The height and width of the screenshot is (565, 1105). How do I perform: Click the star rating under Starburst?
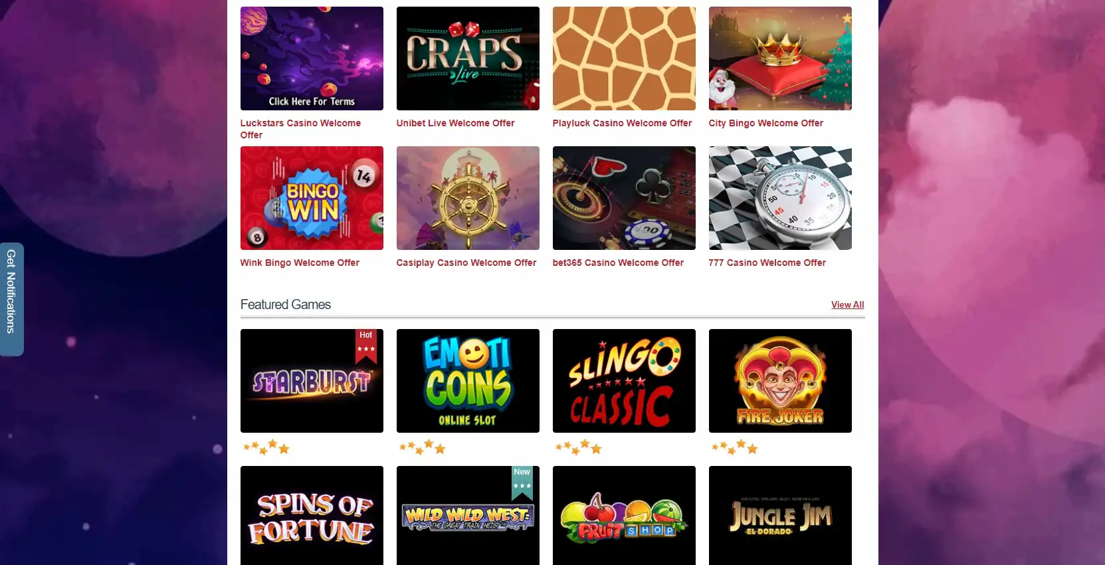(x=266, y=447)
